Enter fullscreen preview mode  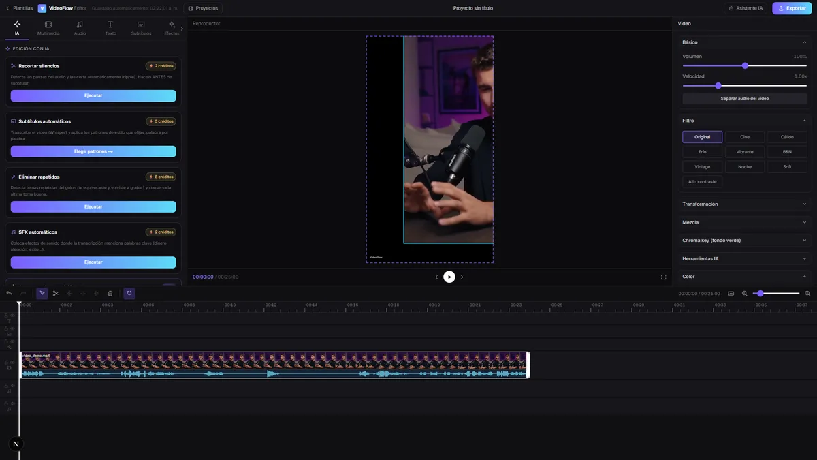(664, 277)
